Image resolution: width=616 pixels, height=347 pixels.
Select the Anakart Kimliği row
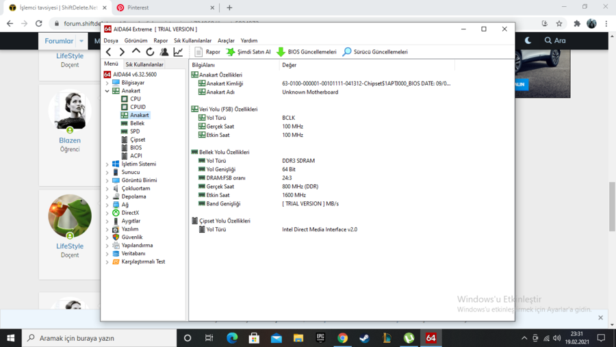(324, 83)
